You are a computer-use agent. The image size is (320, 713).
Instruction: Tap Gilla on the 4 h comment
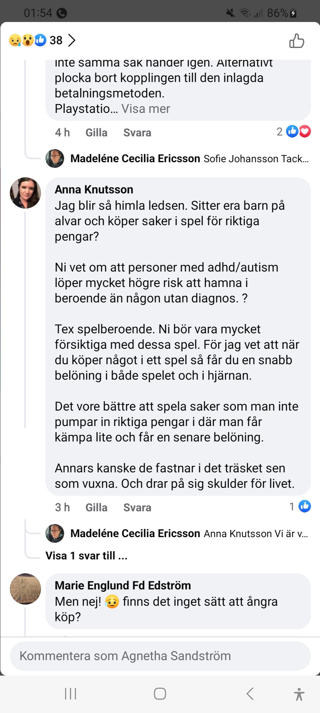click(x=96, y=132)
